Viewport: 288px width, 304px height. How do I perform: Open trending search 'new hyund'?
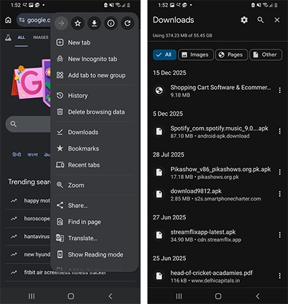pos(28,255)
